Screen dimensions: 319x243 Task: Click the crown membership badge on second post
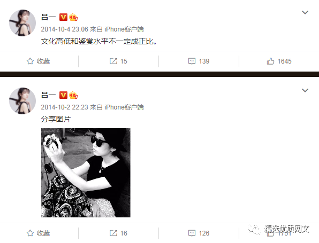(x=73, y=95)
